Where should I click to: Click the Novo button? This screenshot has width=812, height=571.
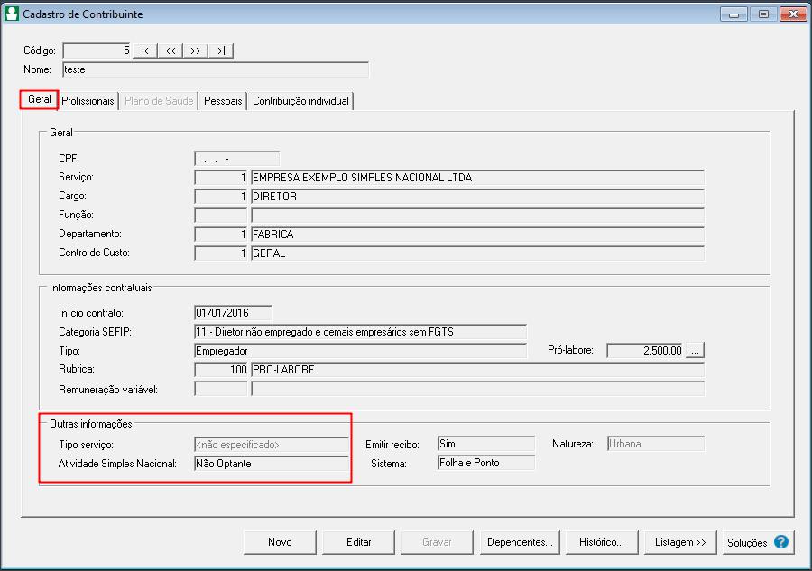coord(280,542)
